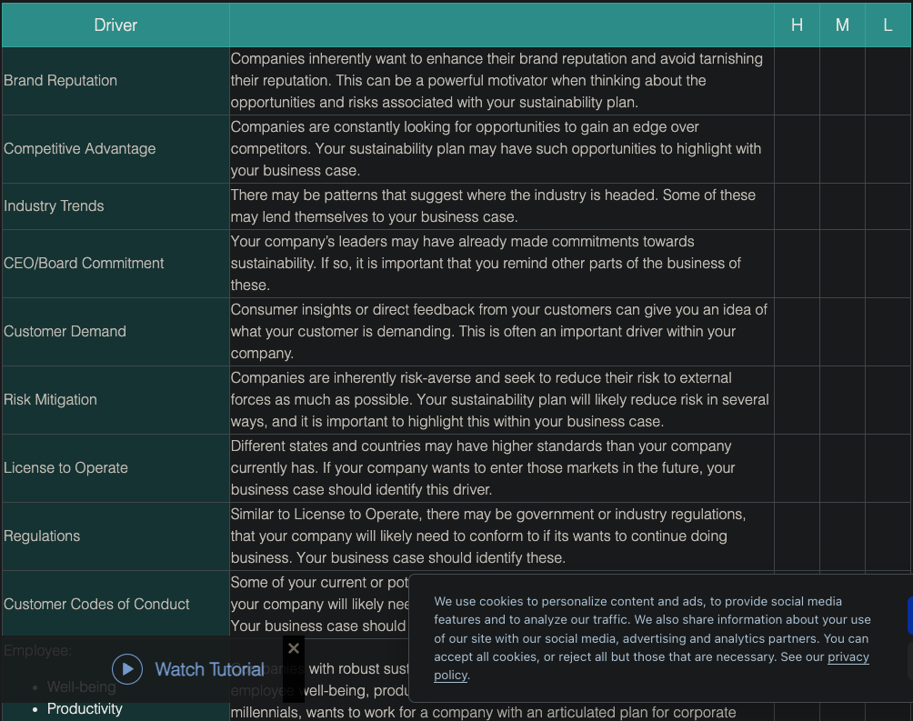Viewport: 913px width, 721px height.
Task: Mark Regulations as M
Action: click(x=842, y=536)
